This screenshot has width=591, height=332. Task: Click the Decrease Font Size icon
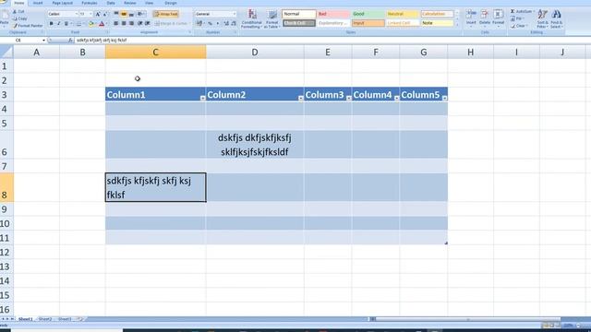point(104,14)
